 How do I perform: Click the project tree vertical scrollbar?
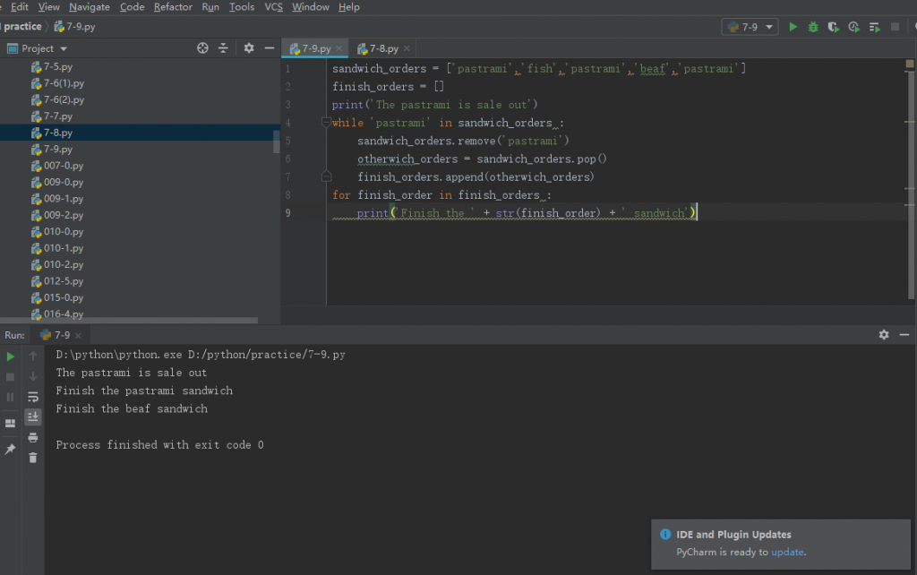tap(277, 141)
